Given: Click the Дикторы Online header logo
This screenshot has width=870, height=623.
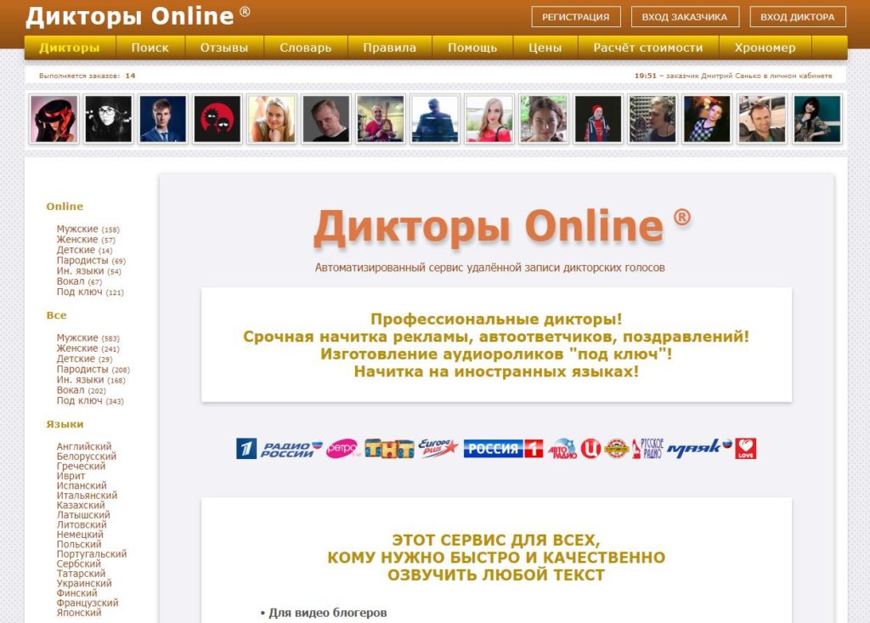Looking at the screenshot, I should (138, 15).
